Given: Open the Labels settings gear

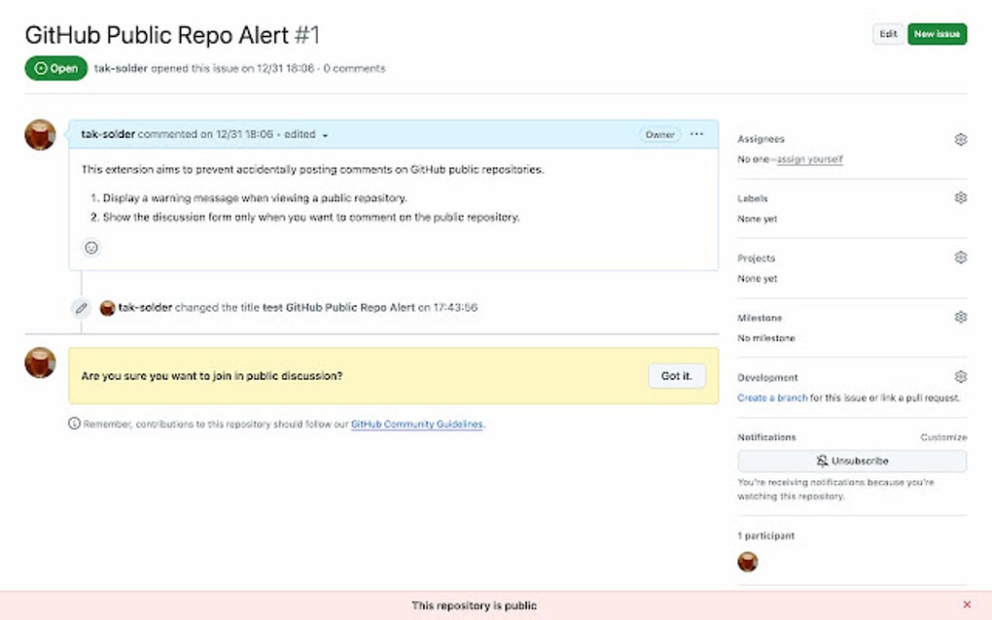Looking at the screenshot, I should pyautogui.click(x=961, y=197).
